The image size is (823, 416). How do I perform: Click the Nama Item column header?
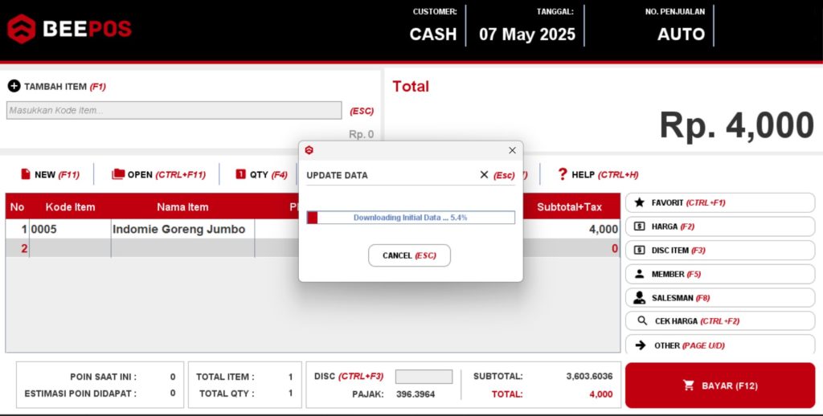[182, 207]
